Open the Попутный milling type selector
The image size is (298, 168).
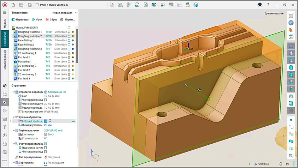(x=52, y=157)
